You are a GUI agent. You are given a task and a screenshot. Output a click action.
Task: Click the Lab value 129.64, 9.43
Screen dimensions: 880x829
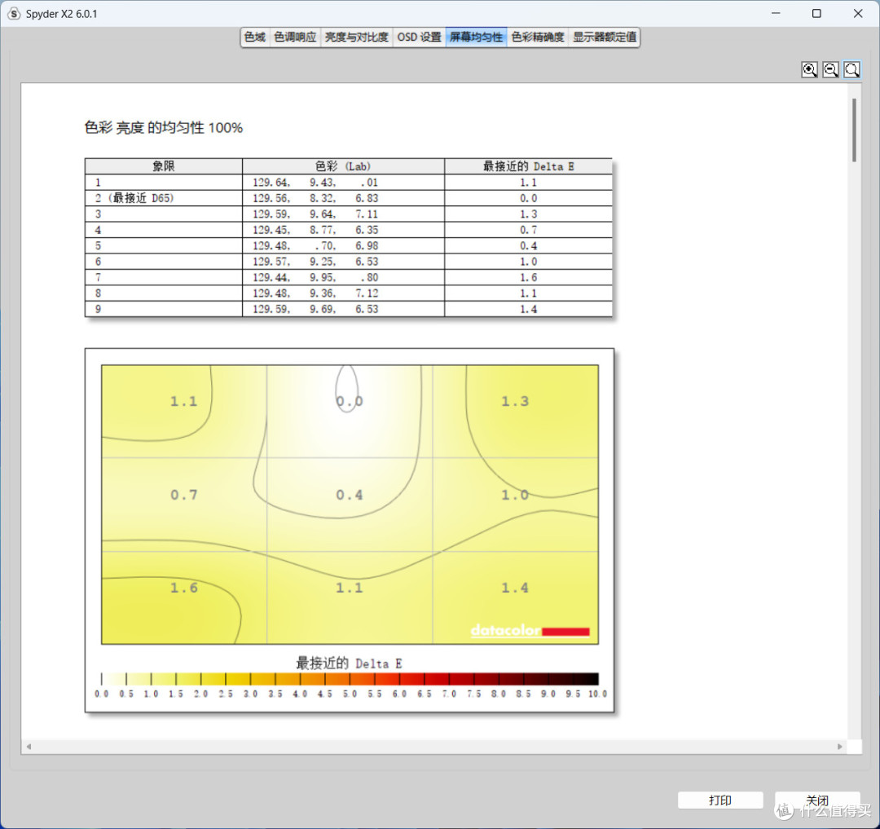coord(315,183)
